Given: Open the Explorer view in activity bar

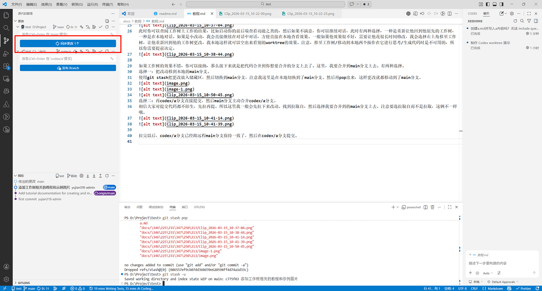Looking at the screenshot, I should [6, 15].
